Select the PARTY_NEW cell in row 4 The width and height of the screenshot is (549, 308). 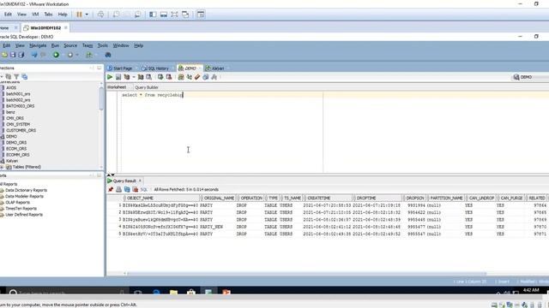coord(211,227)
